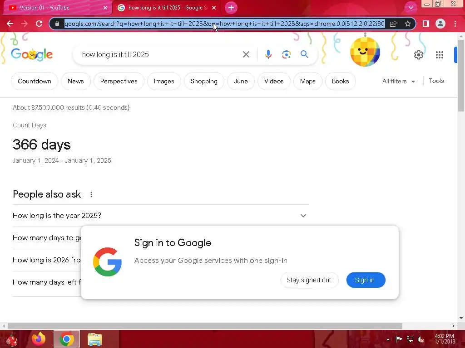Share this page from the address bar
Image resolution: width=465 pixels, height=348 pixels.
393,24
